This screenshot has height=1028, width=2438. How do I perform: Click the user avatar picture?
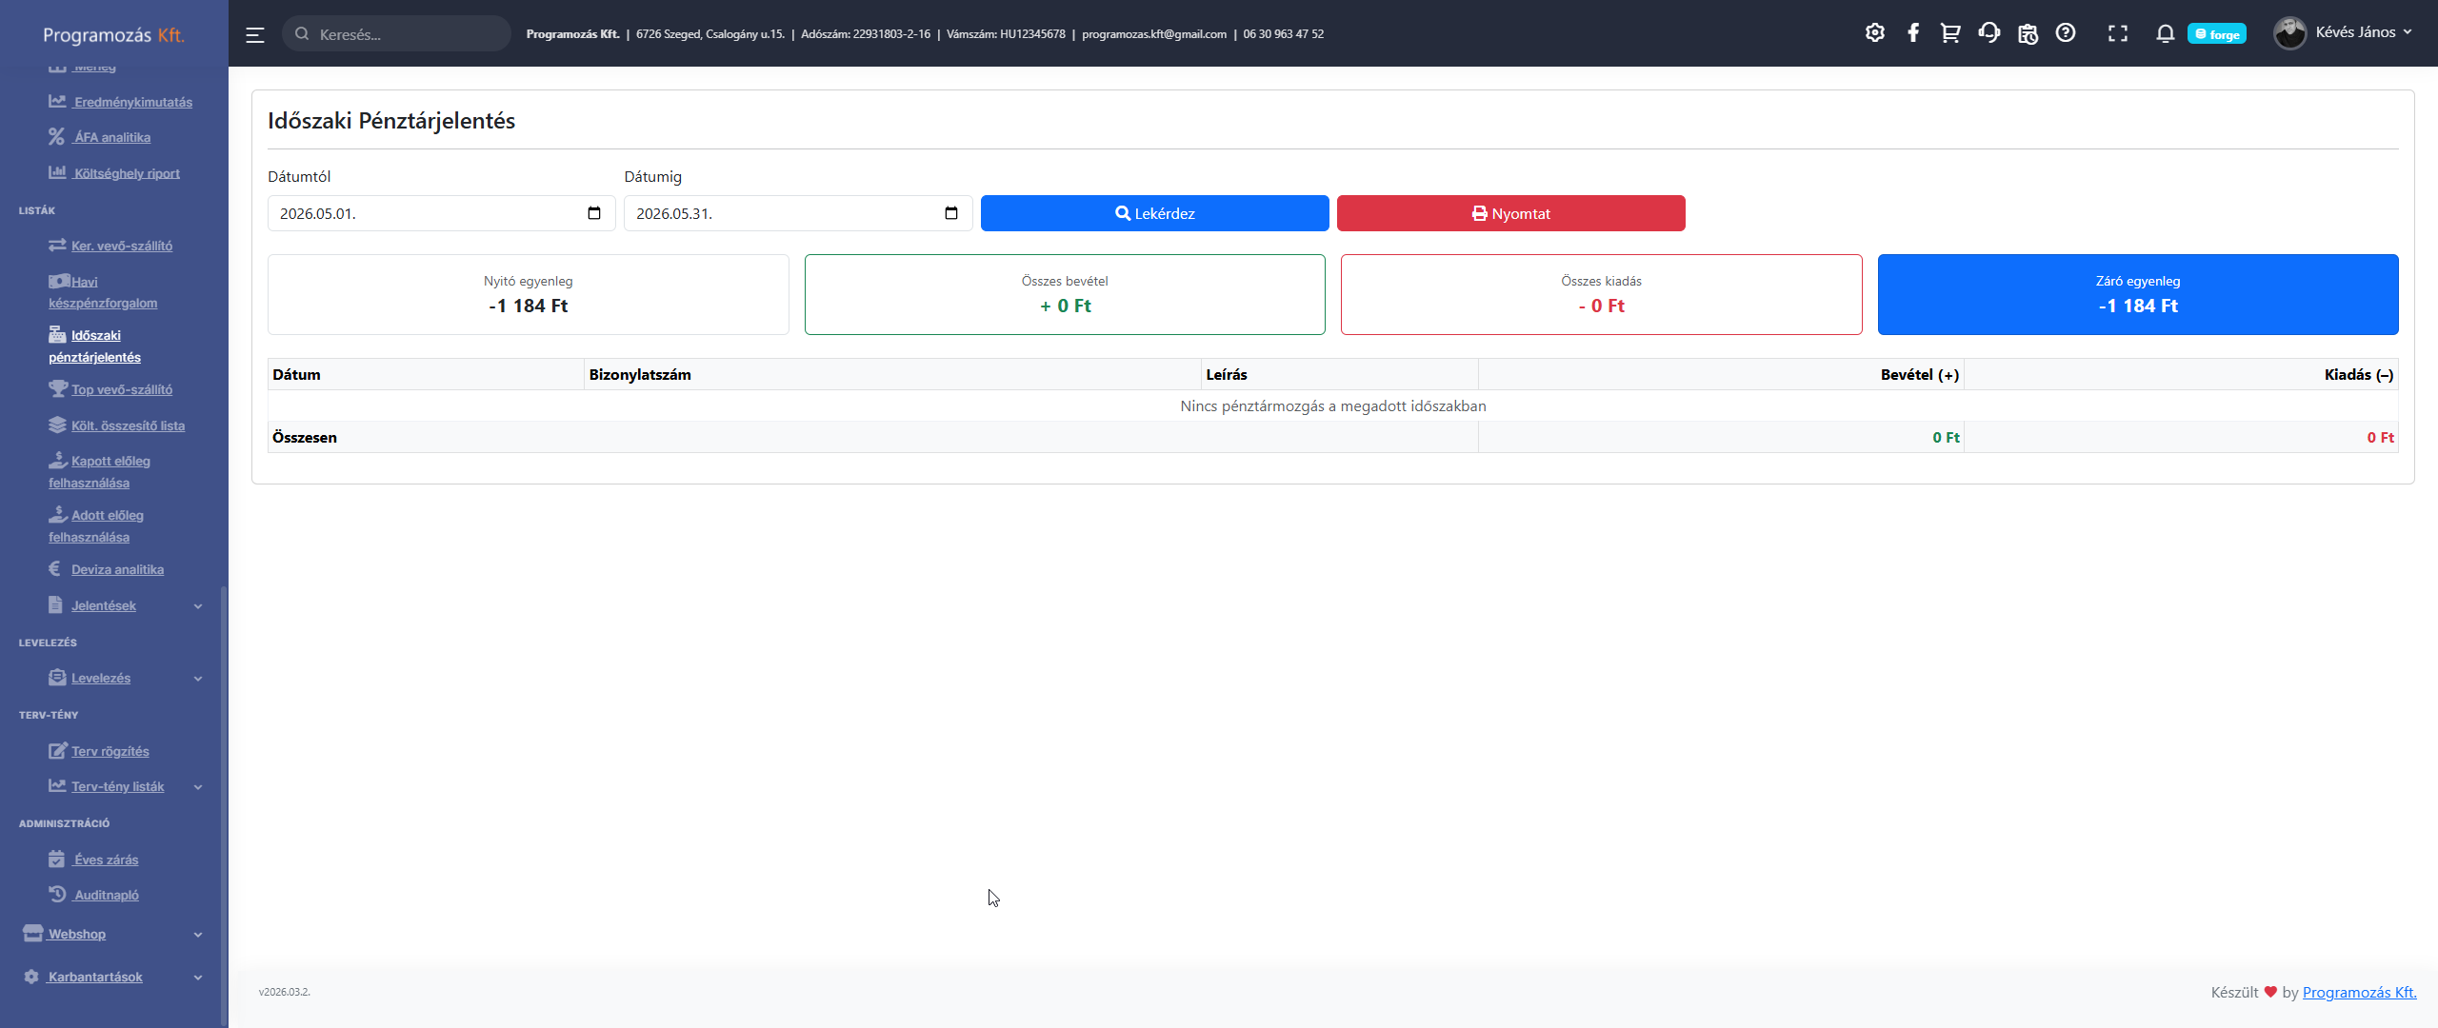2289,33
